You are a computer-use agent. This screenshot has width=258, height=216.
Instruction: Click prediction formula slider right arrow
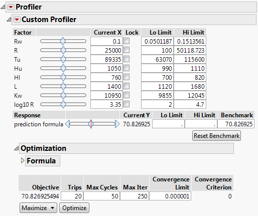point(117,124)
